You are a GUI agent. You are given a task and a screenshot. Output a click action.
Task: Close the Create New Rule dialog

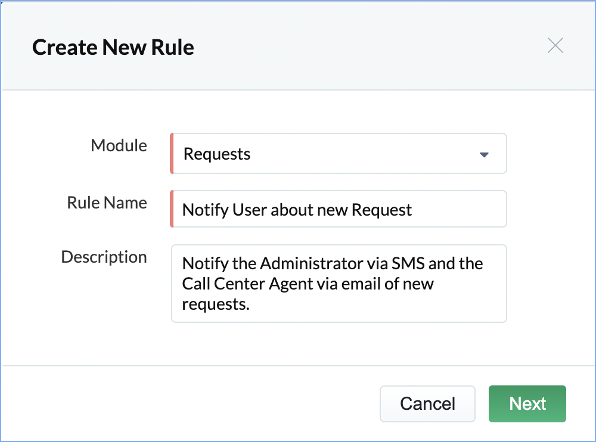pos(555,46)
